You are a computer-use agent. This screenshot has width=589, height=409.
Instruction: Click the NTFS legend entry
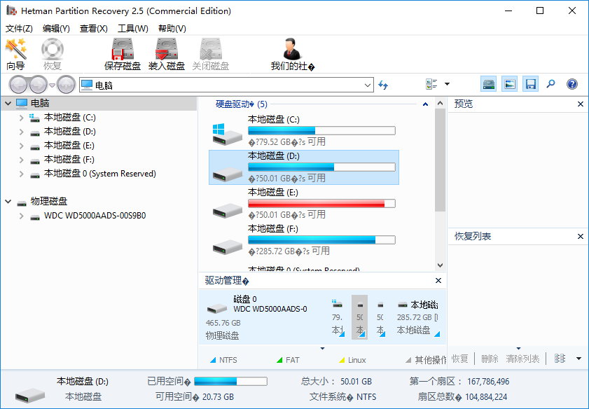(223, 360)
